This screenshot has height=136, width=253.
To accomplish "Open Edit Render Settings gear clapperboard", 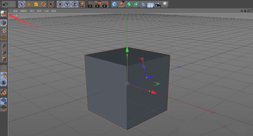I will (105, 4).
